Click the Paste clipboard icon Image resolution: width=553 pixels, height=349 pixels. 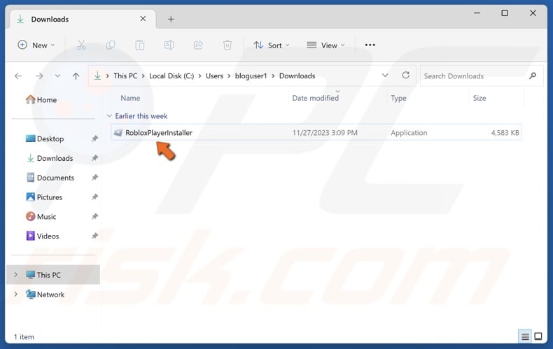pos(140,45)
